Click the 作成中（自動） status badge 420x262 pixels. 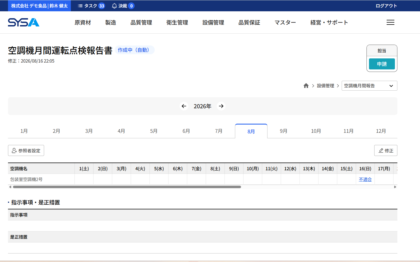pos(135,50)
